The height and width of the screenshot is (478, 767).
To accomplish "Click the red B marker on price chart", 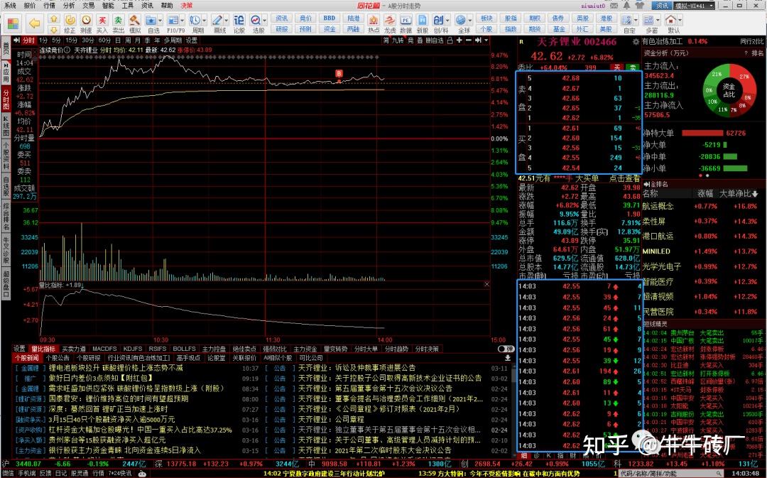I will coord(339,73).
